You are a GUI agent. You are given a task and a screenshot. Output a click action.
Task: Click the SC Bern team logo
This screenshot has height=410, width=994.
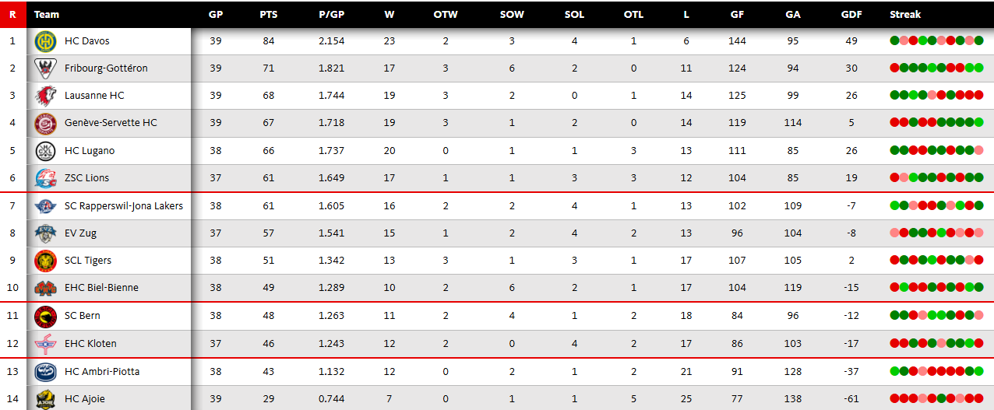pos(45,316)
